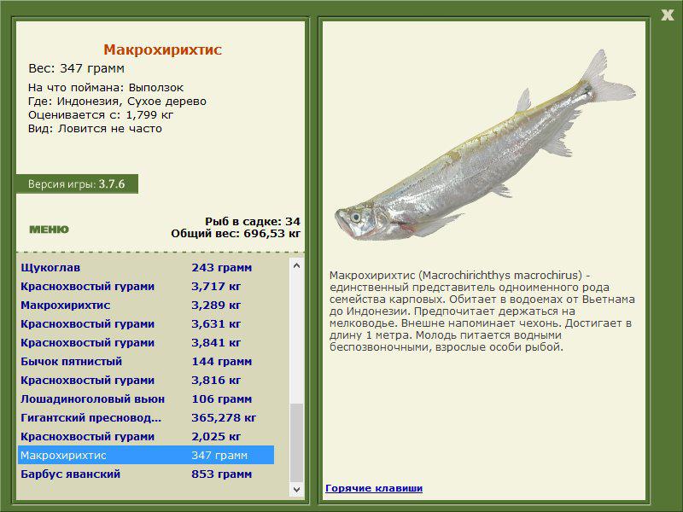Click highlighted Макрохирихтис 347 грамм row
This screenshot has height=512, width=683.
pyautogui.click(x=146, y=455)
